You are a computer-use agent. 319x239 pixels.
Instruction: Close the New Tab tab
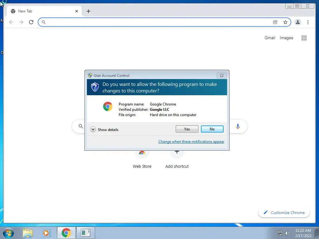pyautogui.click(x=77, y=11)
